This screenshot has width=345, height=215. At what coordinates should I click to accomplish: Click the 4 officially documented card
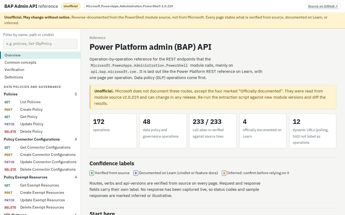(x=263, y=131)
